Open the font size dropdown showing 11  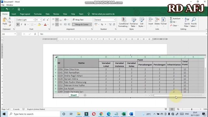pyautogui.click(x=41, y=20)
